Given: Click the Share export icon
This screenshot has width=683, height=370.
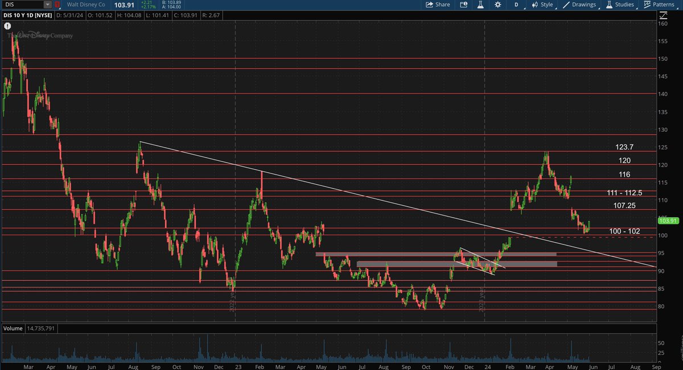Looking at the screenshot, I should tap(430, 5).
